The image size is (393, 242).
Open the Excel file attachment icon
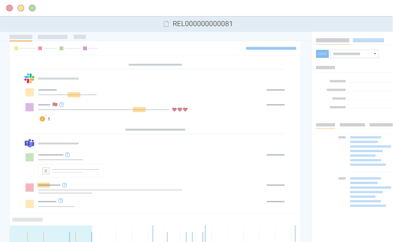coord(46,171)
